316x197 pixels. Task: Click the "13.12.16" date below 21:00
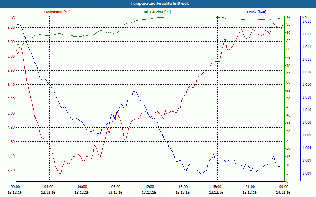click(x=250, y=193)
